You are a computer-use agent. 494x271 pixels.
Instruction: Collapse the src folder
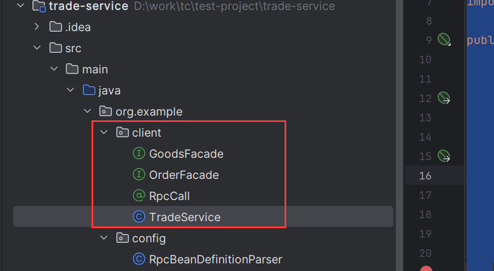(x=37, y=48)
